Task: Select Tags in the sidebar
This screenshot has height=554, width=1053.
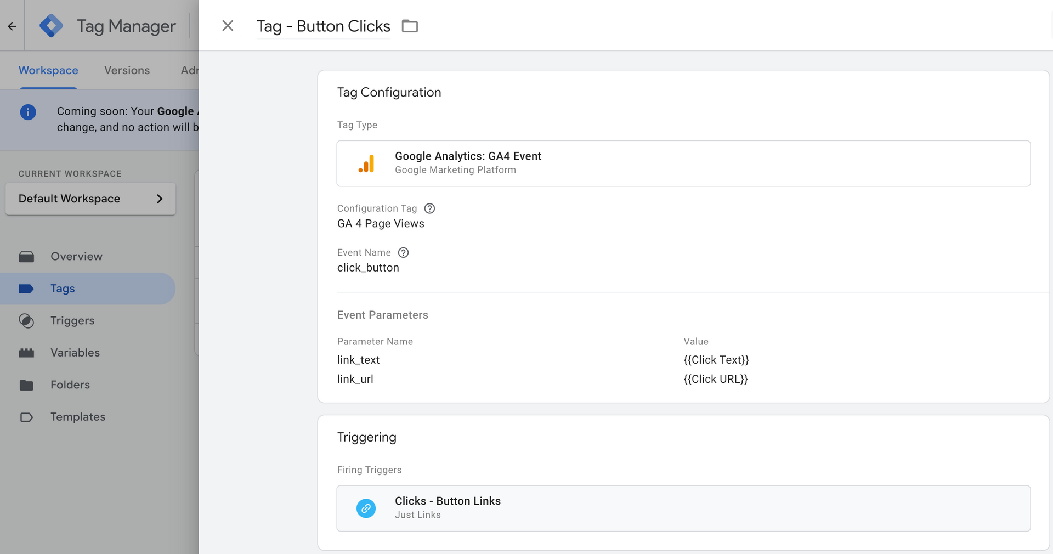Action: pos(87,289)
